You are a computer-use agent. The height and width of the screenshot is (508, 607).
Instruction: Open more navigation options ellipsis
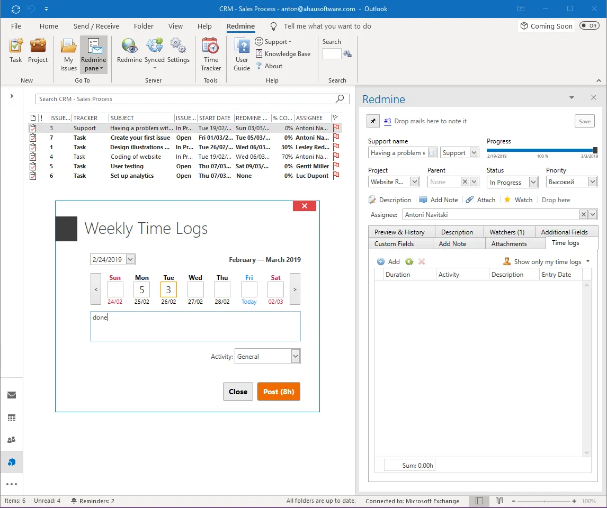(12, 484)
